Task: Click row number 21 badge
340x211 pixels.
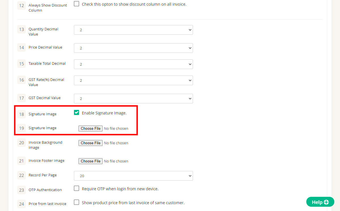Action: (x=22, y=161)
